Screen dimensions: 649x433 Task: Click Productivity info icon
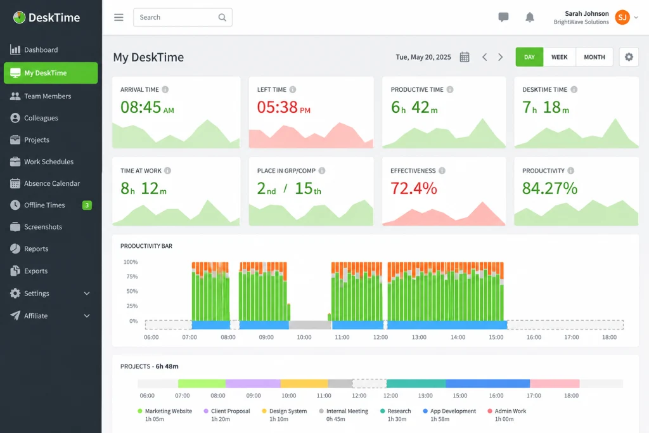point(571,171)
